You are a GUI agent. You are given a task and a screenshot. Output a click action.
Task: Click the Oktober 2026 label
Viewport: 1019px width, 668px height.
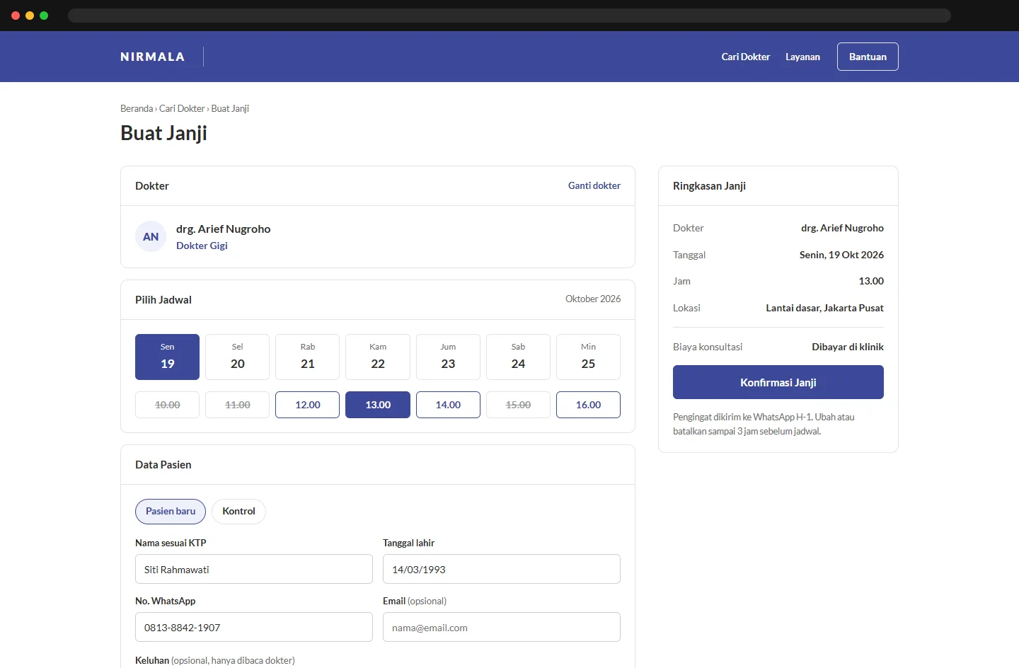coord(593,299)
